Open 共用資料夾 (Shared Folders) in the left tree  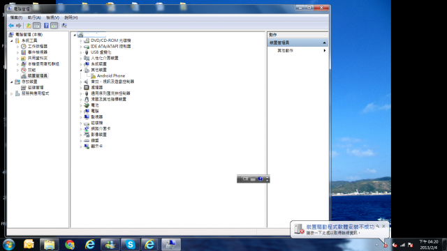coord(38,58)
